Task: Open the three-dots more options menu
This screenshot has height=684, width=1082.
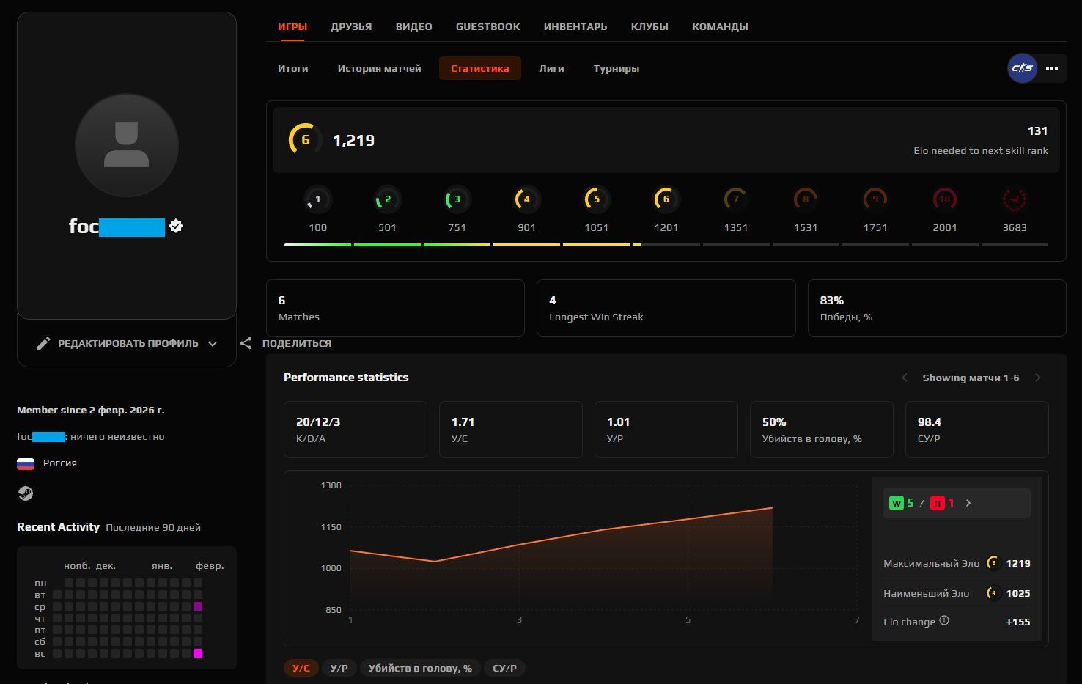Action: (x=1052, y=68)
